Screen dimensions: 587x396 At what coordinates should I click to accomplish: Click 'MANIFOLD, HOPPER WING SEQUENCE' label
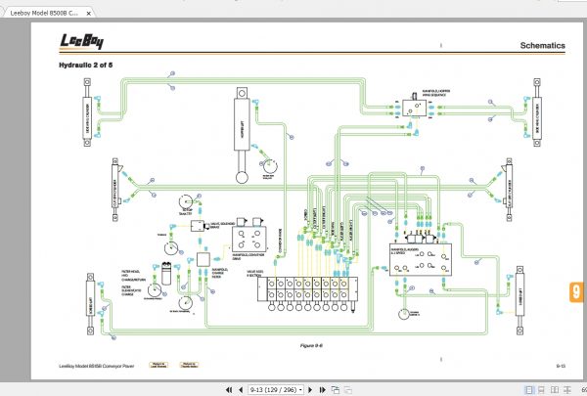click(436, 93)
